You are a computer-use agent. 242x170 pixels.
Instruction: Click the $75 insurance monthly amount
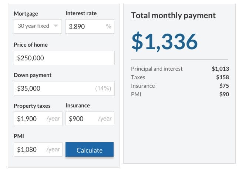(223, 86)
